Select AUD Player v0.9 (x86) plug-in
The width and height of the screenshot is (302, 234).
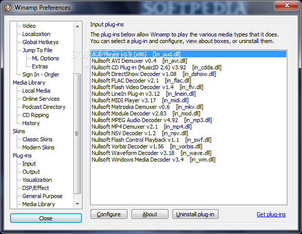coord(189,54)
